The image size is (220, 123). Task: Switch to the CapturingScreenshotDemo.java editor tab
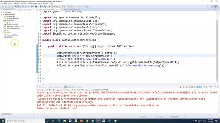point(48,10)
